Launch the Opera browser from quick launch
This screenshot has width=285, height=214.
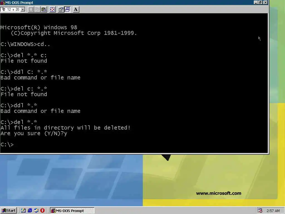pyautogui.click(x=43, y=211)
